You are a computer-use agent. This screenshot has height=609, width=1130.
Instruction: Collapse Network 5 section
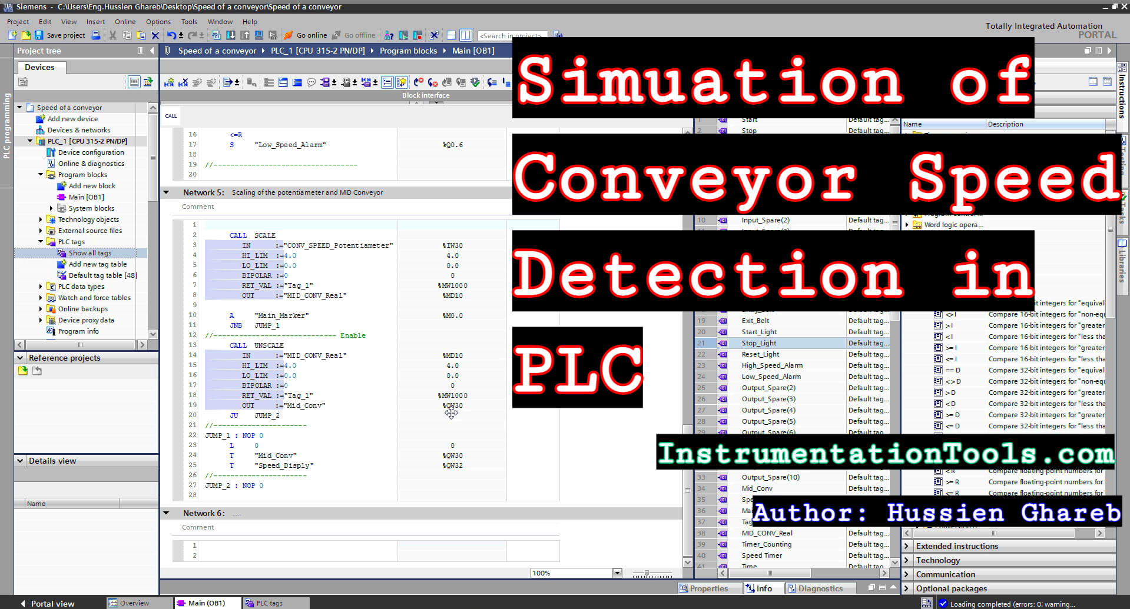pyautogui.click(x=167, y=192)
